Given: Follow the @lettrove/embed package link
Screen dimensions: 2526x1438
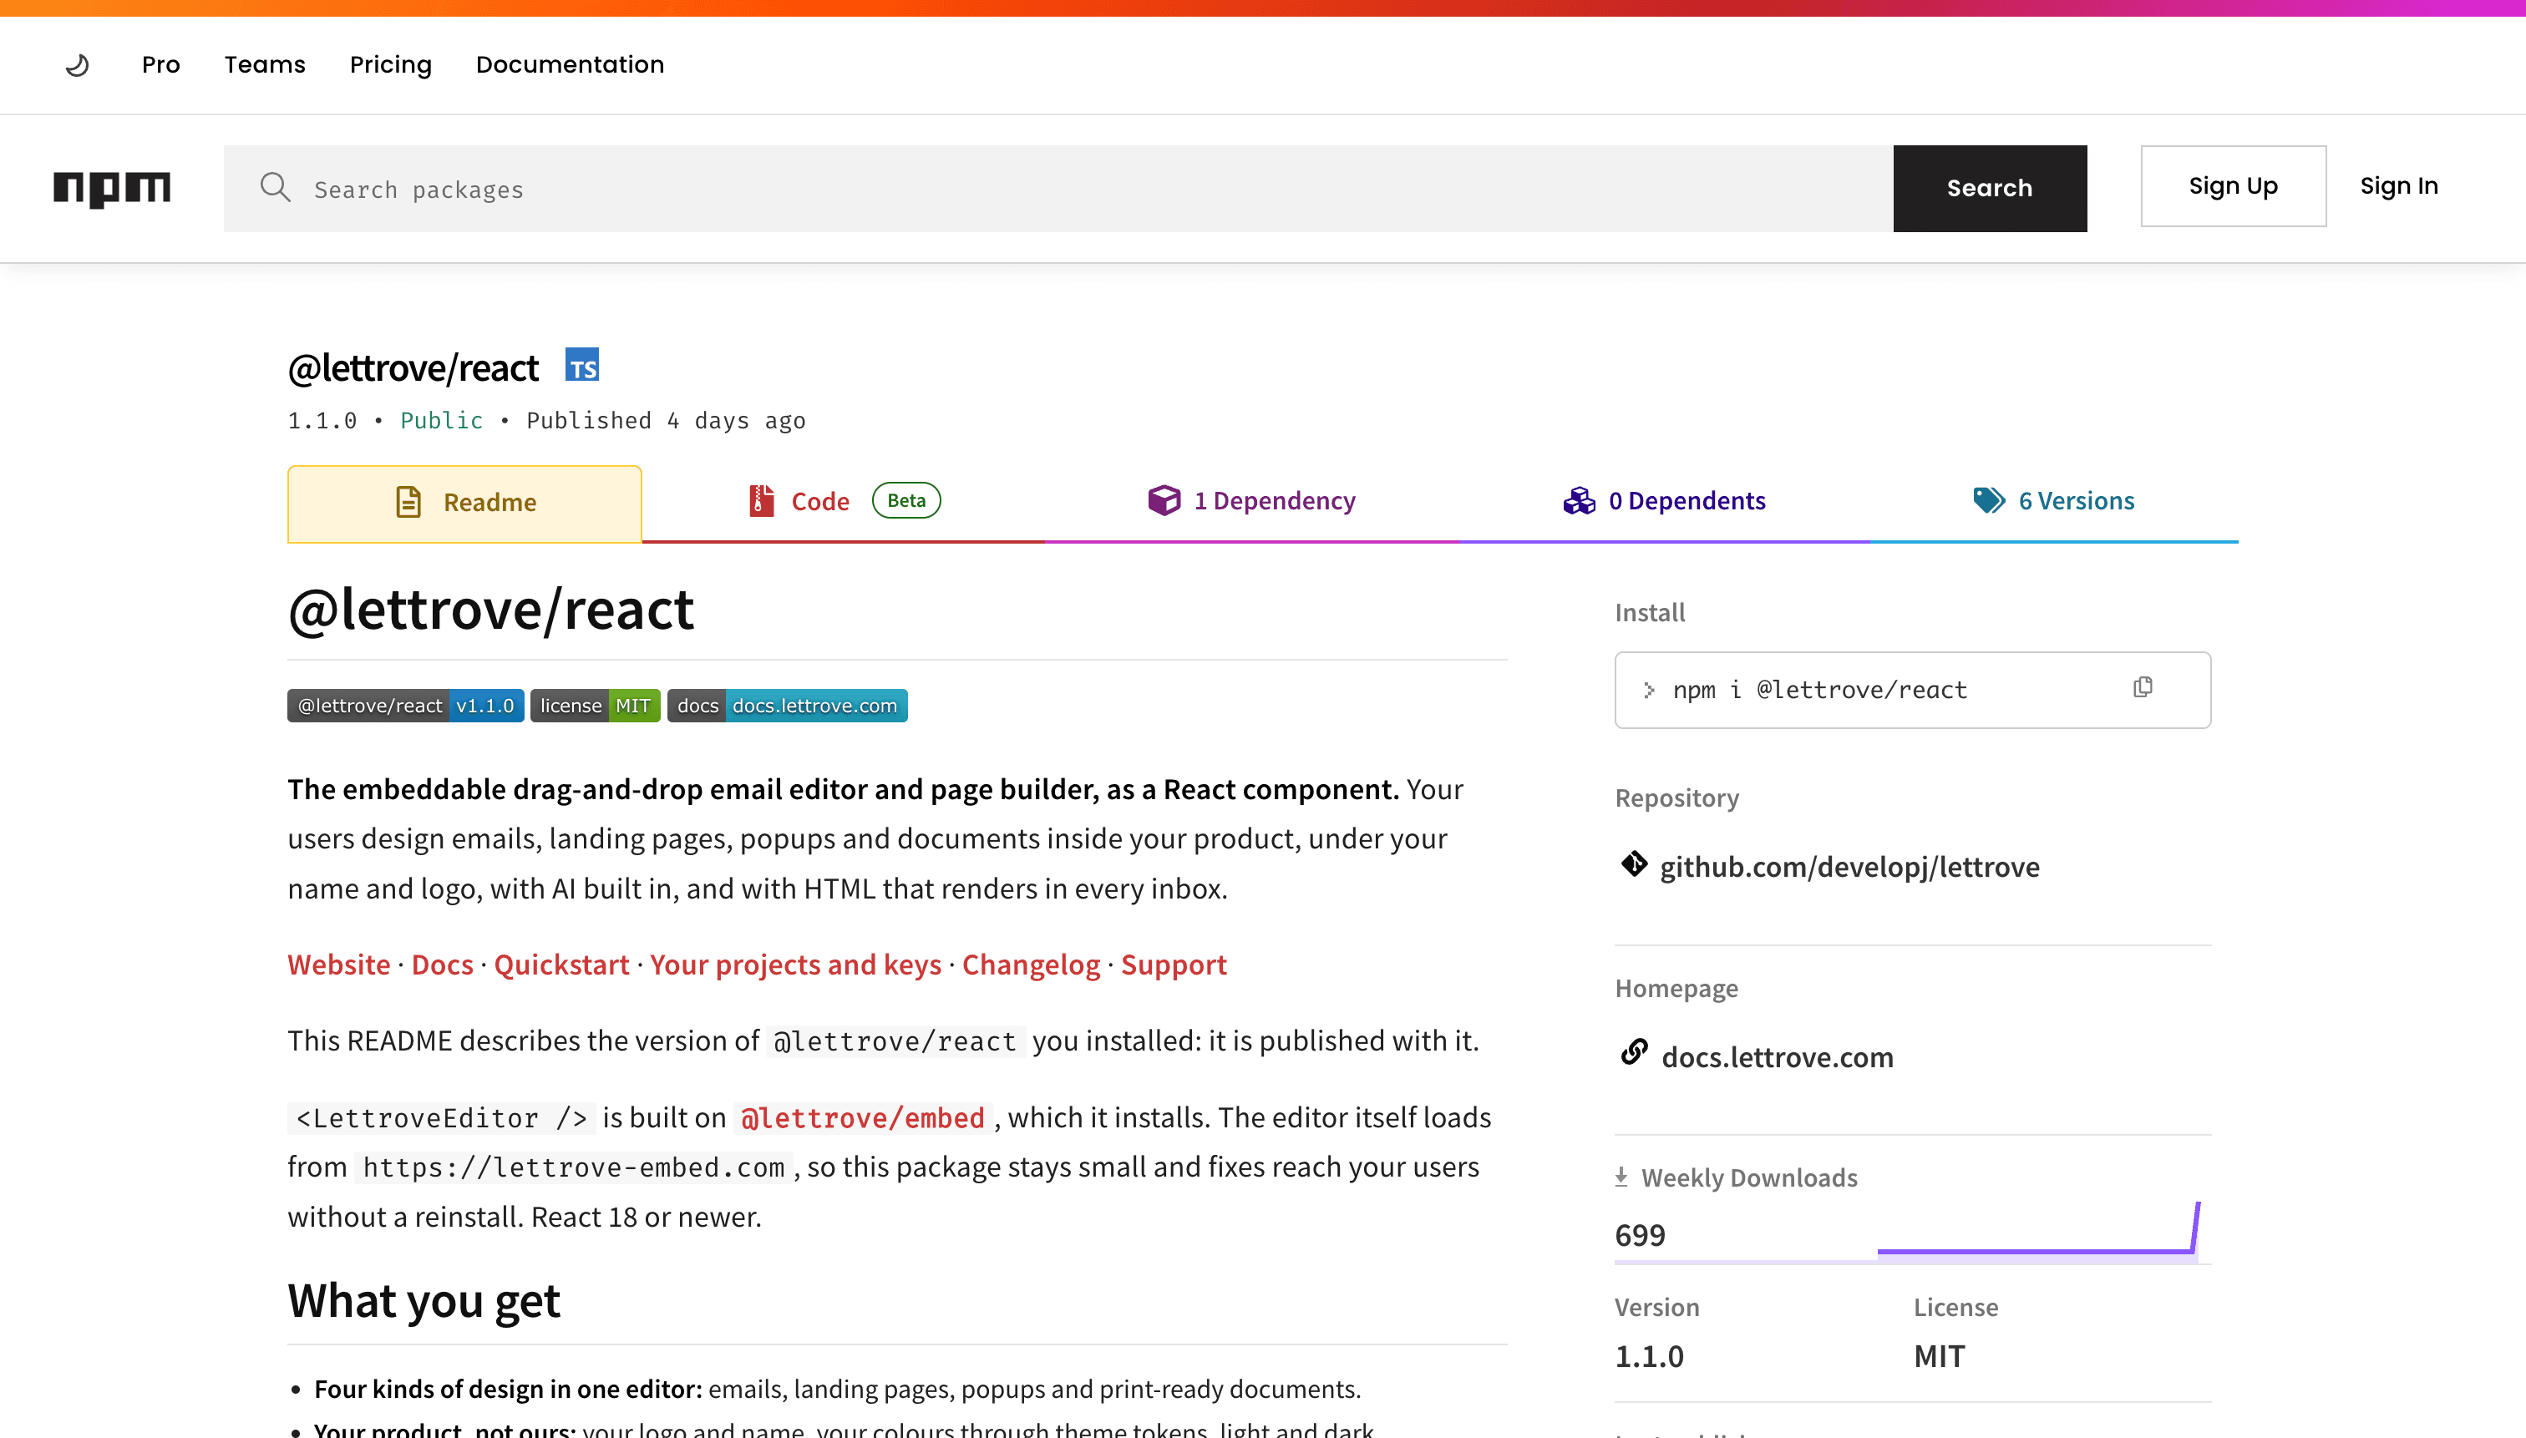Looking at the screenshot, I should pyautogui.click(x=862, y=1118).
